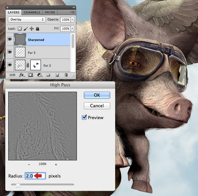Open the Layers panel options menu

[x=73, y=13]
